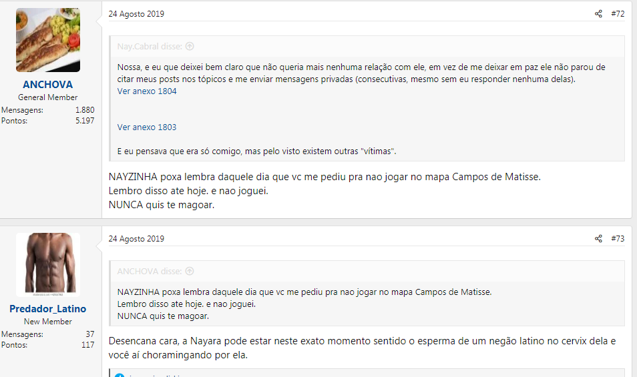Open the post #72 permalink
The image size is (637, 377).
pyautogui.click(x=618, y=14)
